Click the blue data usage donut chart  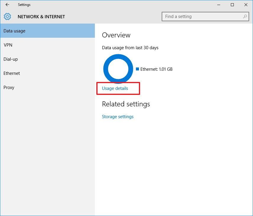pyautogui.click(x=118, y=69)
